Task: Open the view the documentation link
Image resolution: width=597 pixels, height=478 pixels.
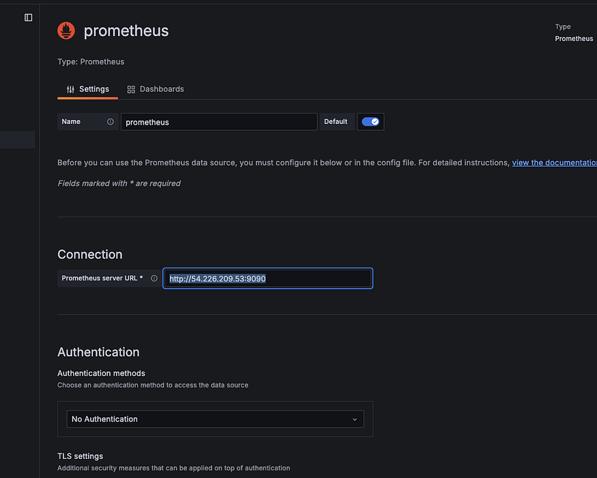Action: click(553, 163)
